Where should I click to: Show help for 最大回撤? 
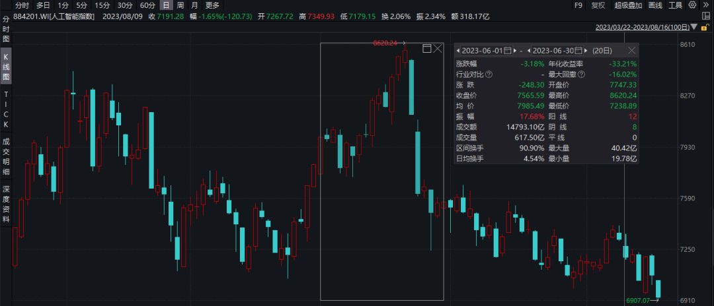(581, 74)
